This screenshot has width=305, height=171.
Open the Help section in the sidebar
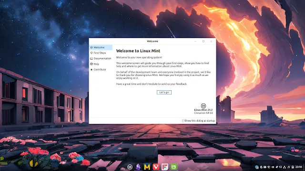(x=101, y=64)
